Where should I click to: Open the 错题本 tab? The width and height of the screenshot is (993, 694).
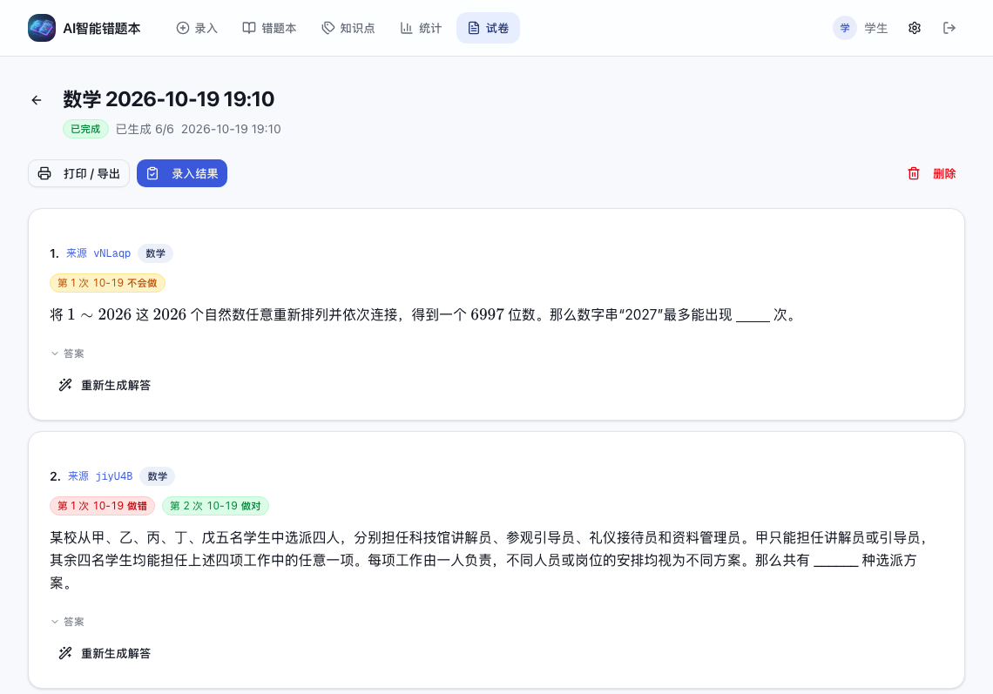coord(270,28)
